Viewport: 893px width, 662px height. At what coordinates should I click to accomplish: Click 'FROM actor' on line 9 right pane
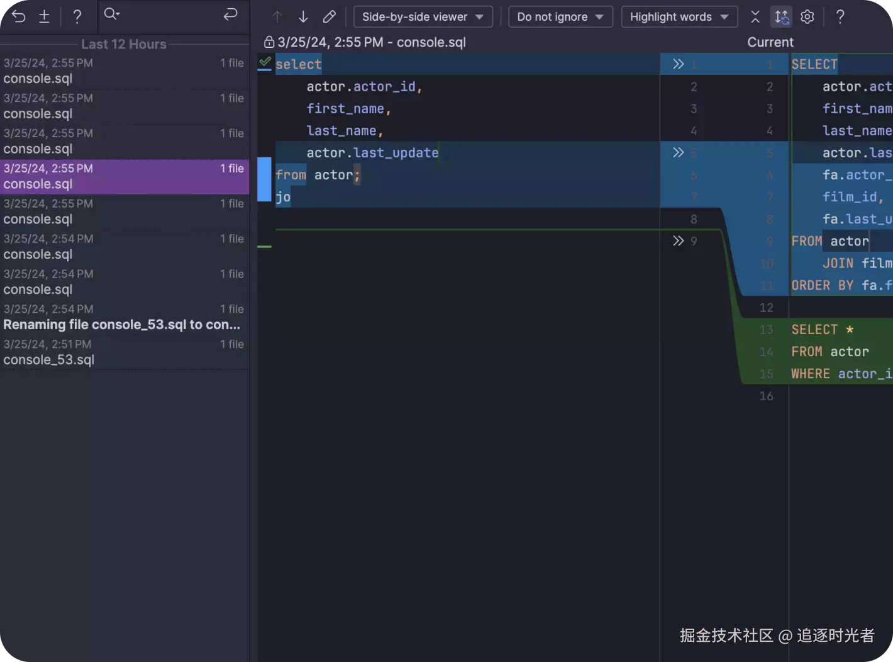tap(830, 241)
